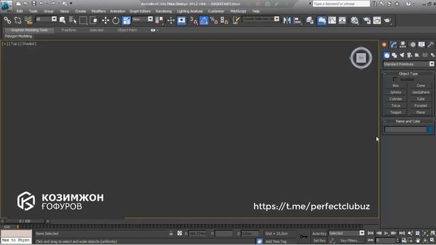Toggle keyboard shortcut override
Viewport: 436px width, 245px height.
(182, 20)
